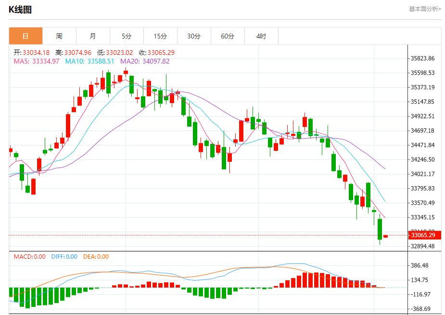The image size is (445, 315).
Task: Click the 低:33023.02 low value
Action: [115, 52]
